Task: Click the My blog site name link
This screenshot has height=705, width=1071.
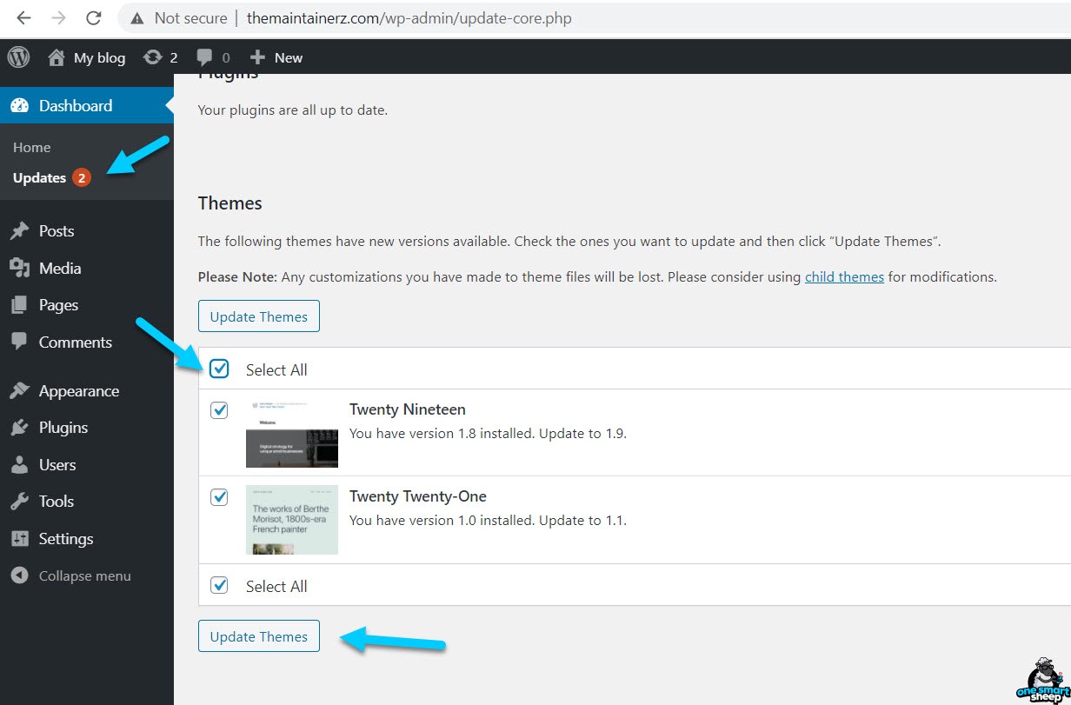Action: tap(99, 58)
